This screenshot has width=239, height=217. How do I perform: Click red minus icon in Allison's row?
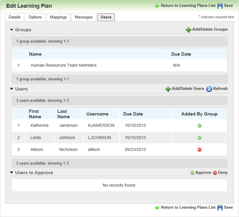click(199, 150)
